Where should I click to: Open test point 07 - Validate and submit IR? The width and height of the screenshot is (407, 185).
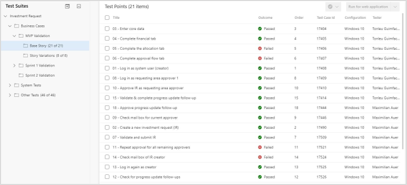click(134, 137)
